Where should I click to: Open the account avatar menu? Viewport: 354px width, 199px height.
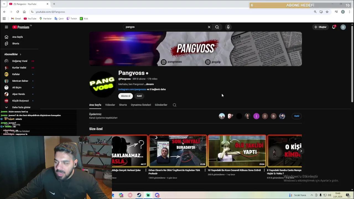[343, 27]
